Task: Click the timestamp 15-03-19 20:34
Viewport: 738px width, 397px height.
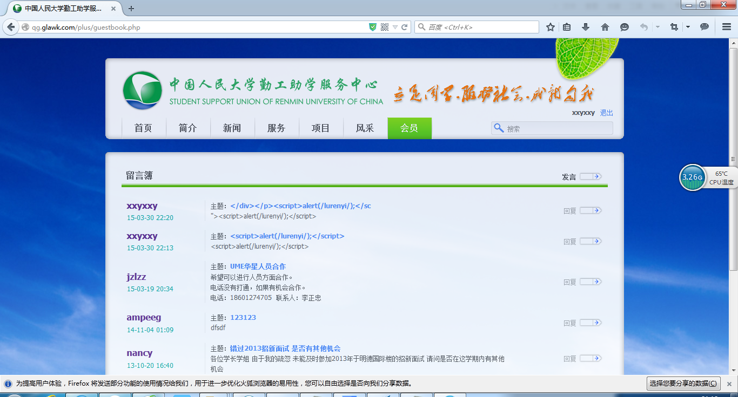Action: click(150, 289)
